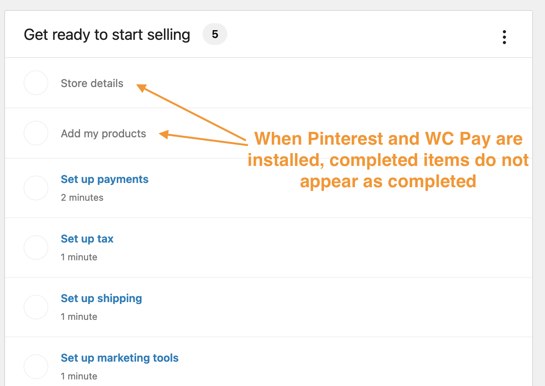Click the 1 minute estimate under Set up tax
This screenshot has width=545, height=386.
tap(79, 257)
